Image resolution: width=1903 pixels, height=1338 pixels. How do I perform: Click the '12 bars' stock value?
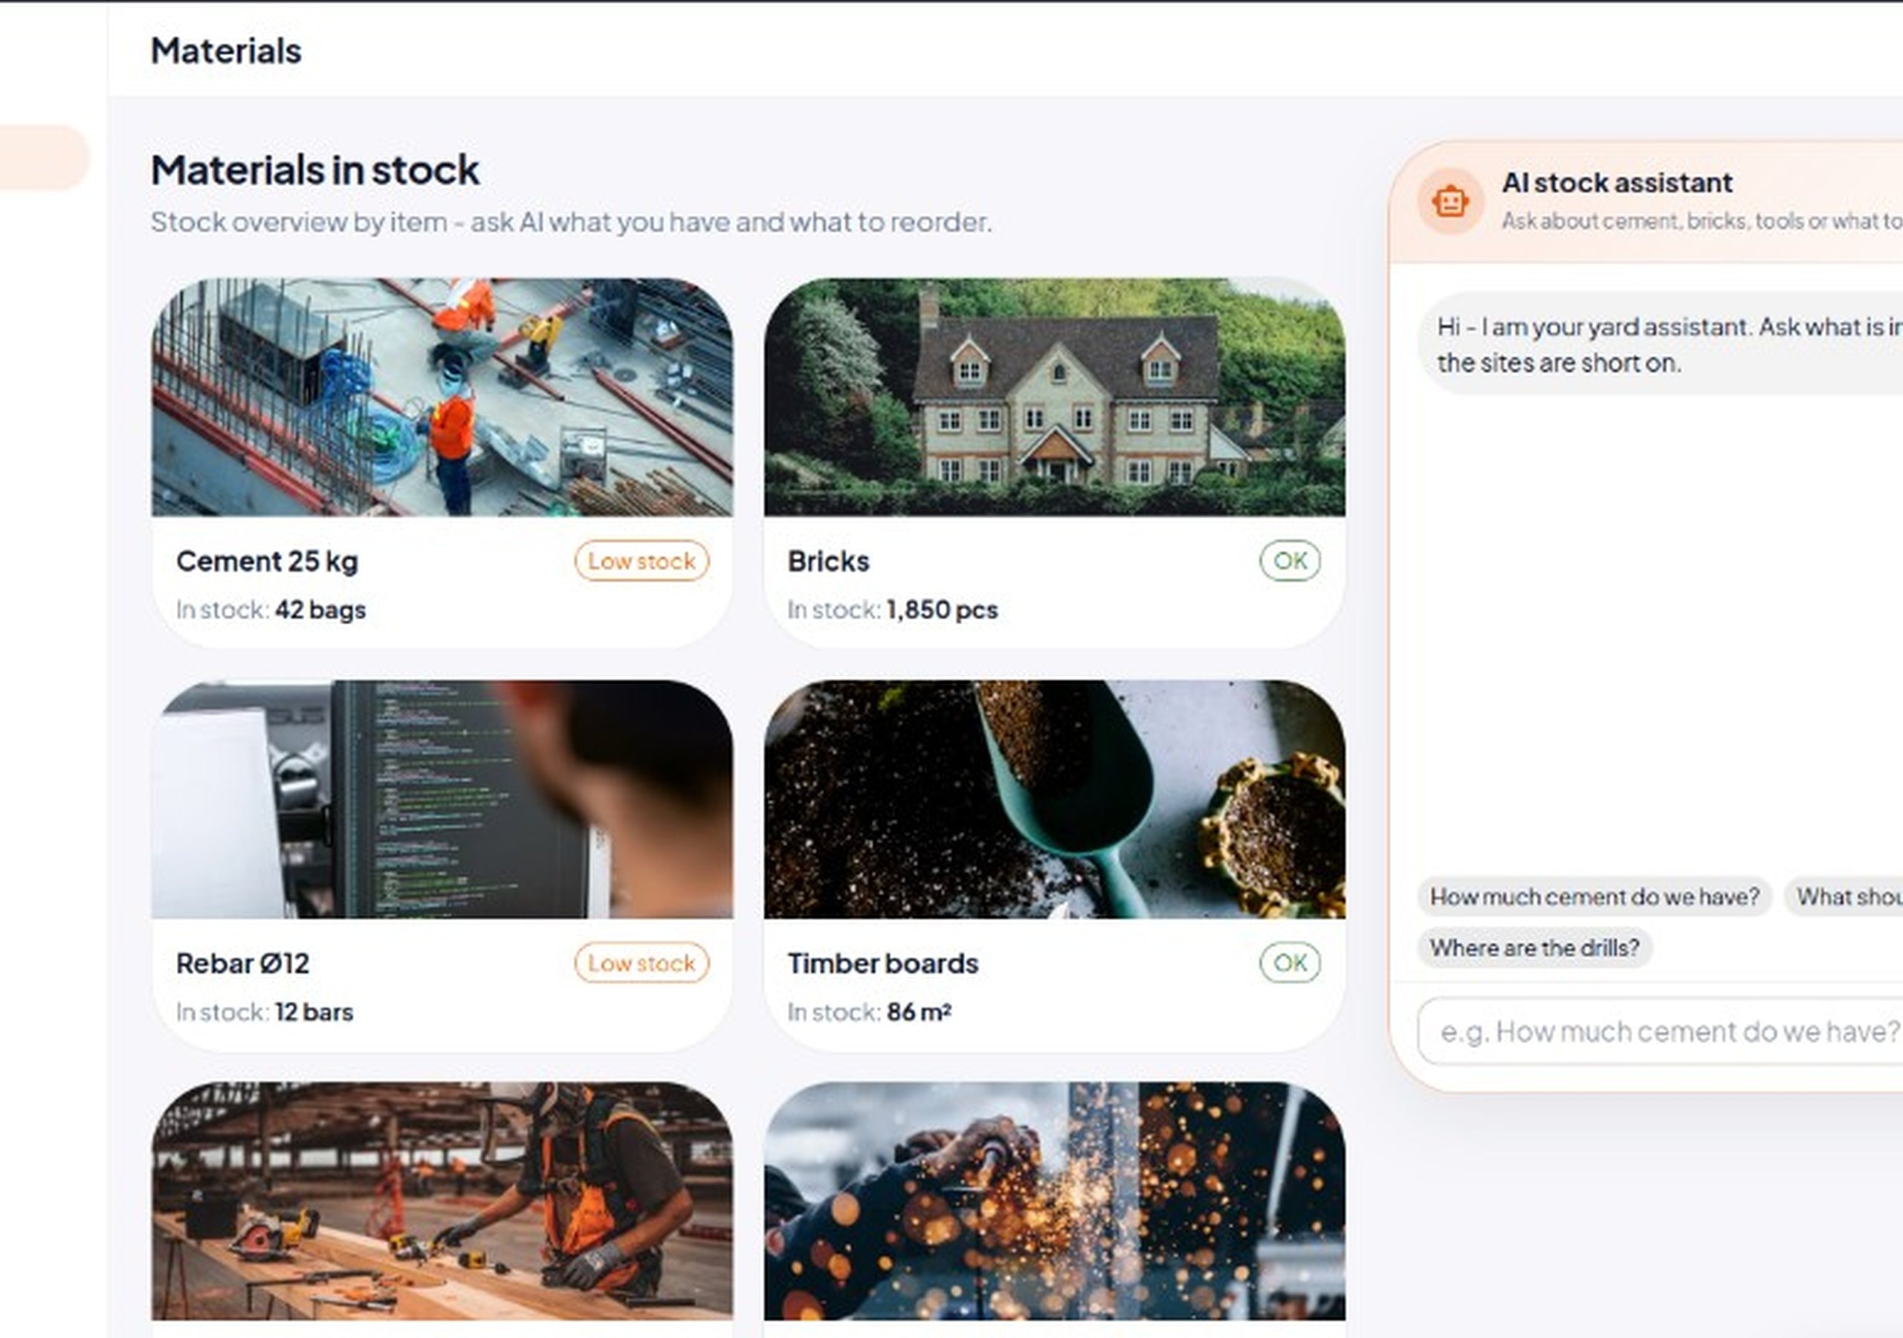coord(313,1012)
